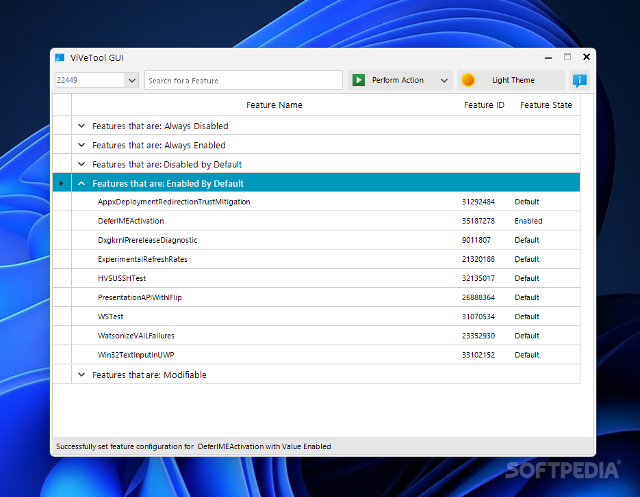The width and height of the screenshot is (640, 497).
Task: Switch theme with the Light Theme button
Action: pos(511,80)
